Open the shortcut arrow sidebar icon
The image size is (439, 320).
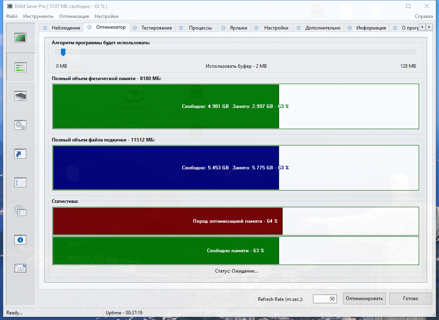coord(20,153)
